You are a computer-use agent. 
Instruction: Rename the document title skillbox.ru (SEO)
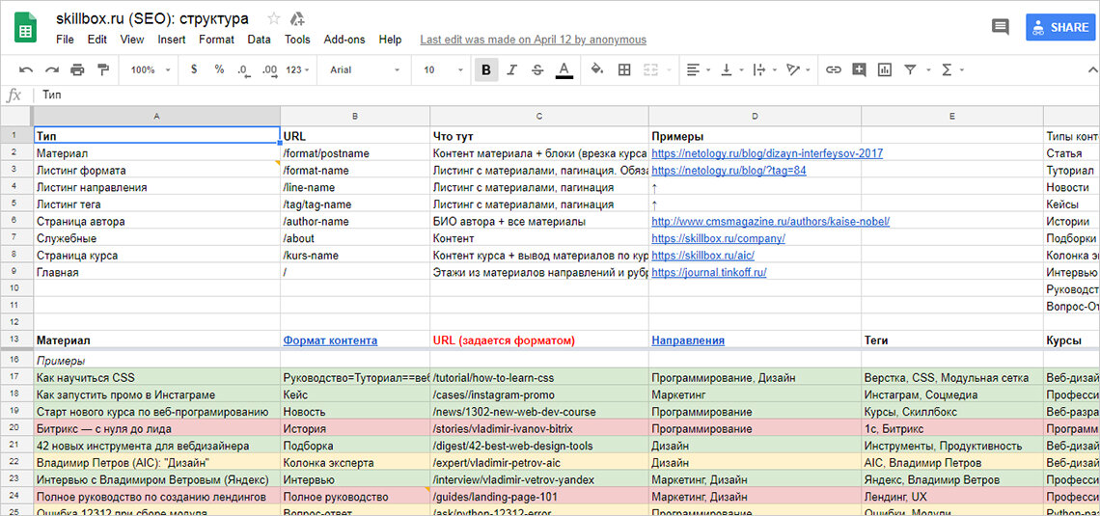(x=152, y=19)
